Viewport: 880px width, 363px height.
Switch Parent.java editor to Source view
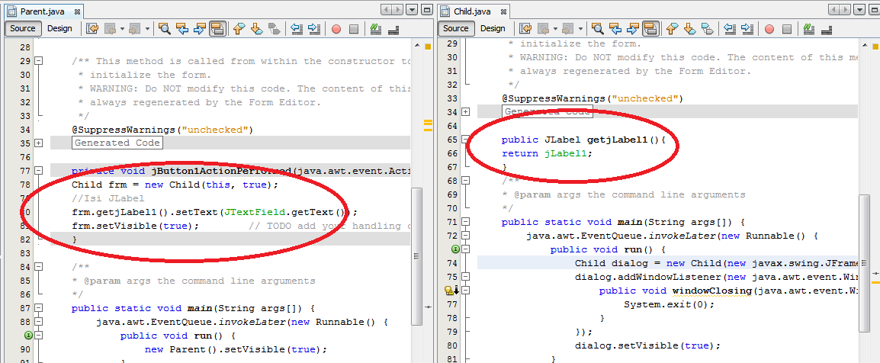(22, 29)
